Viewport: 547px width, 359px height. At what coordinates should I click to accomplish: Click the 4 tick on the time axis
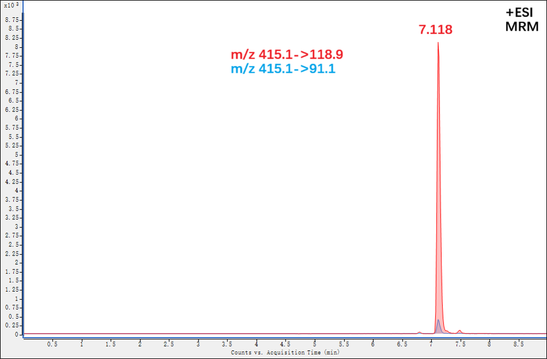(x=256, y=344)
